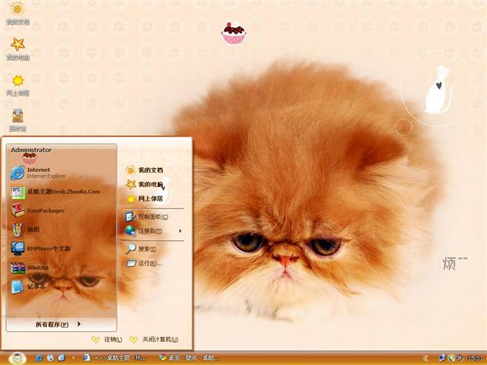
Task: Click the 关闭计算机(U) shut down button
Action: click(154, 340)
